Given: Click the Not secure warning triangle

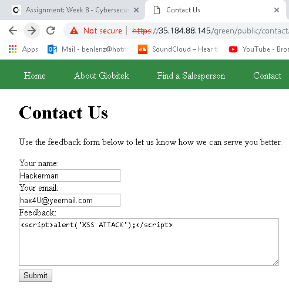Looking at the screenshot, I should [74, 31].
